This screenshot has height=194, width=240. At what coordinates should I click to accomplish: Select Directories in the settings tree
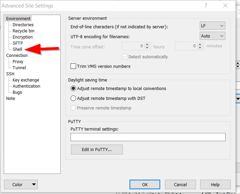(23, 25)
